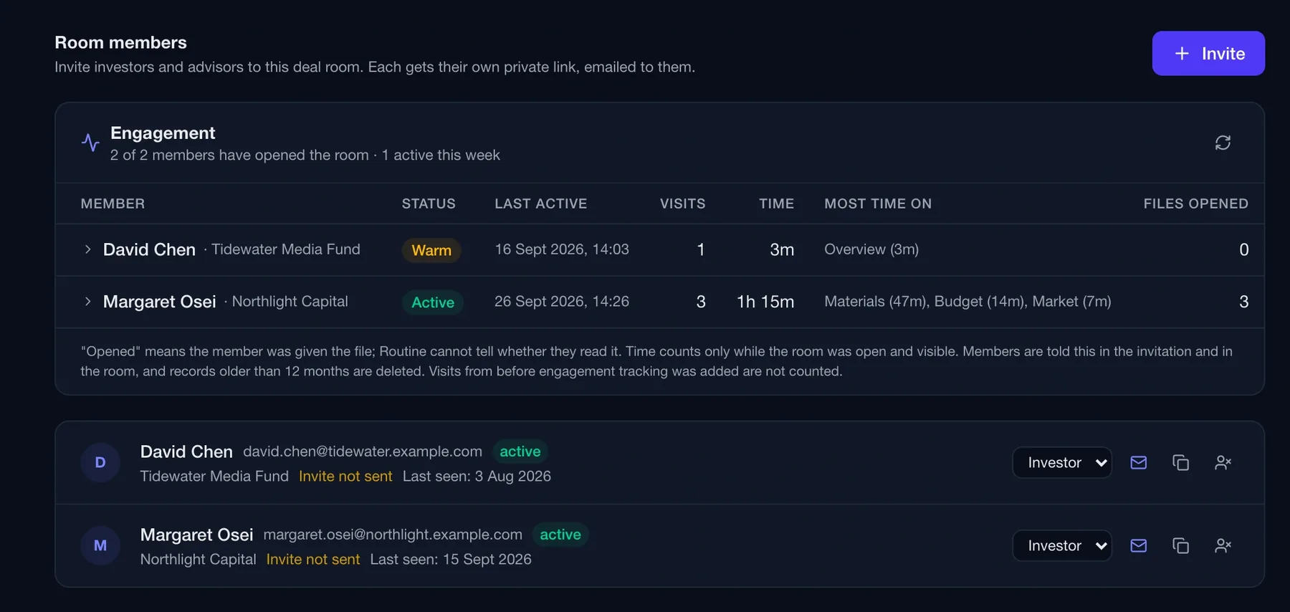
Task: Copy Margaret Osei's private link
Action: click(1180, 546)
